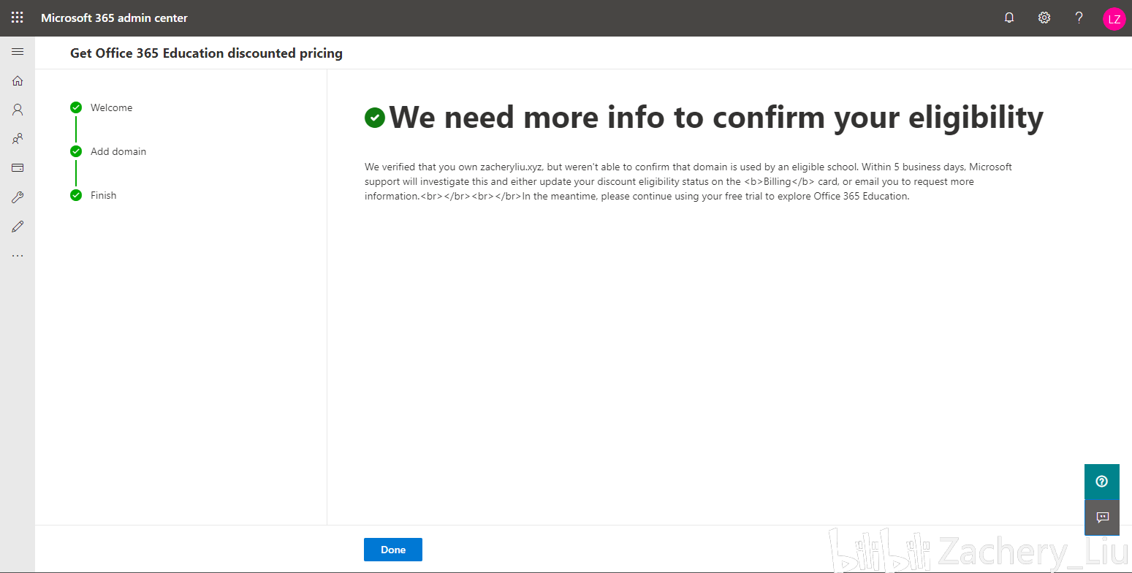The image size is (1132, 573).
Task: Show all navigation items ellipsis
Action: pyautogui.click(x=18, y=256)
